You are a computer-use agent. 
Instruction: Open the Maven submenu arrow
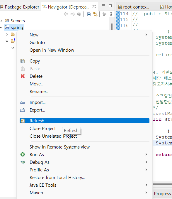(x=146, y=193)
